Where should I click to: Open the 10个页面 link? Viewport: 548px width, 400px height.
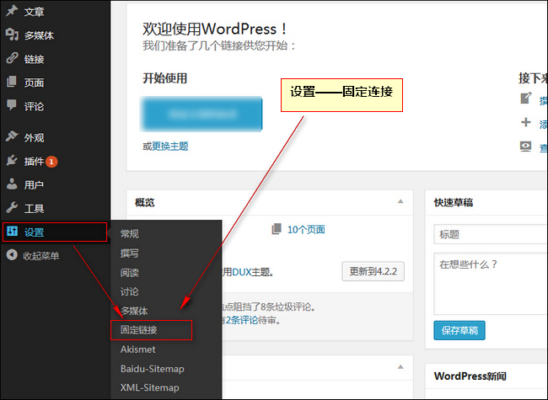click(x=305, y=229)
